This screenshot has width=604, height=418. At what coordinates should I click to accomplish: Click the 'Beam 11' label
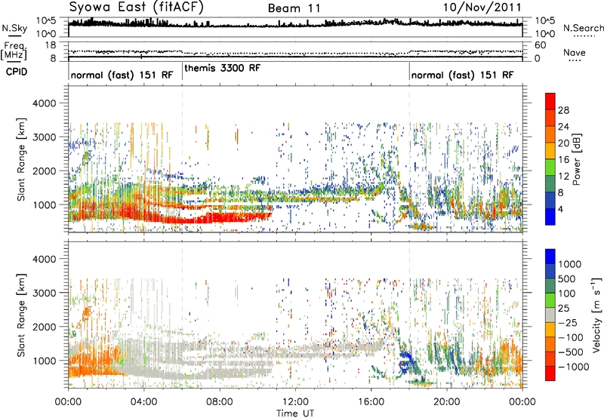pyautogui.click(x=294, y=8)
